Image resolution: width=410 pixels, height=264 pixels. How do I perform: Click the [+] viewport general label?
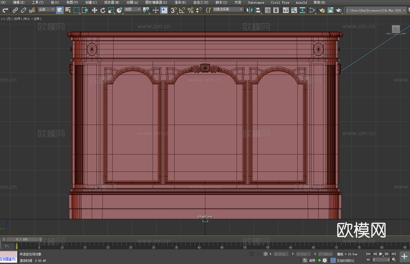(x=3, y=19)
